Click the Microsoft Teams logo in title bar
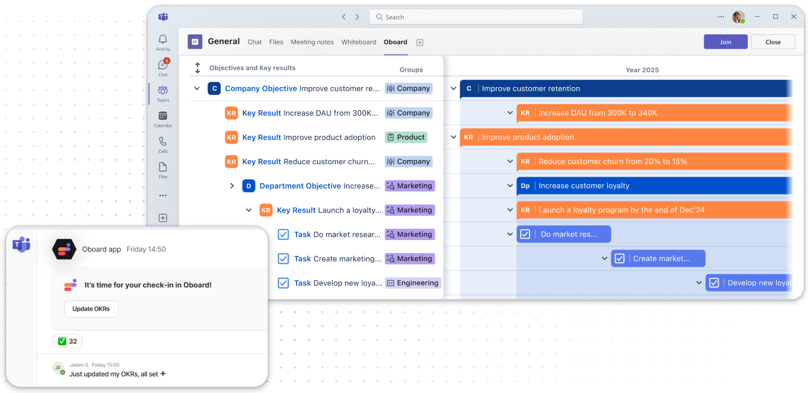The width and height of the screenshot is (810, 393). click(163, 17)
